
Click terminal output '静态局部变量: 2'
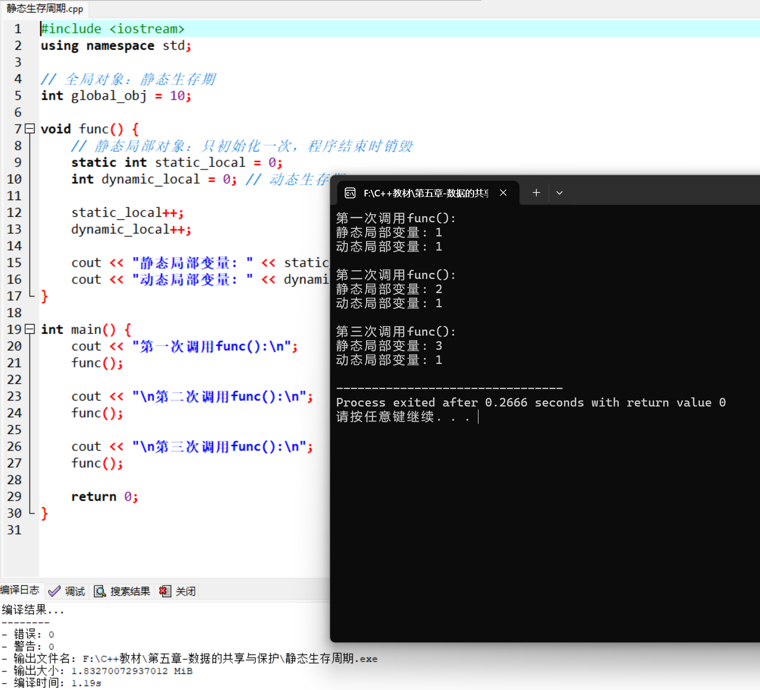tap(389, 289)
